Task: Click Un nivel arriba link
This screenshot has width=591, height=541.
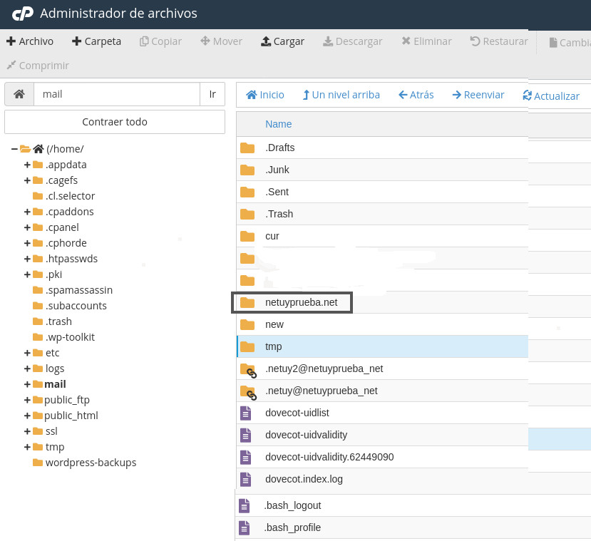Action: pos(341,95)
